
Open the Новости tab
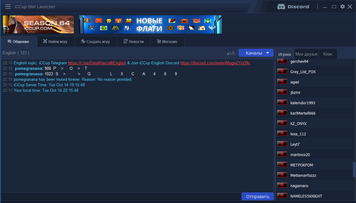[x=134, y=41]
